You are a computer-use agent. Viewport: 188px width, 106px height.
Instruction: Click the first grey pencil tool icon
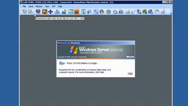point(128,12)
